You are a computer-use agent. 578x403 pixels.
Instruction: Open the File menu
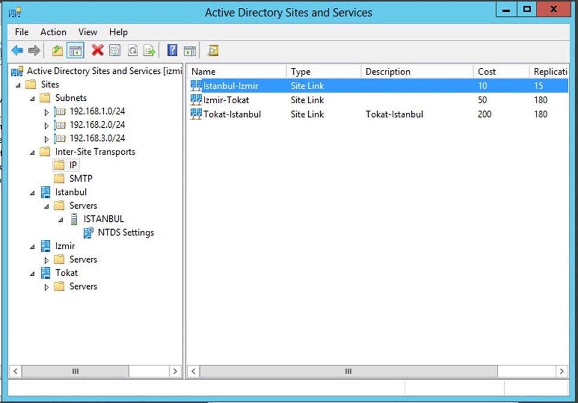pos(22,32)
